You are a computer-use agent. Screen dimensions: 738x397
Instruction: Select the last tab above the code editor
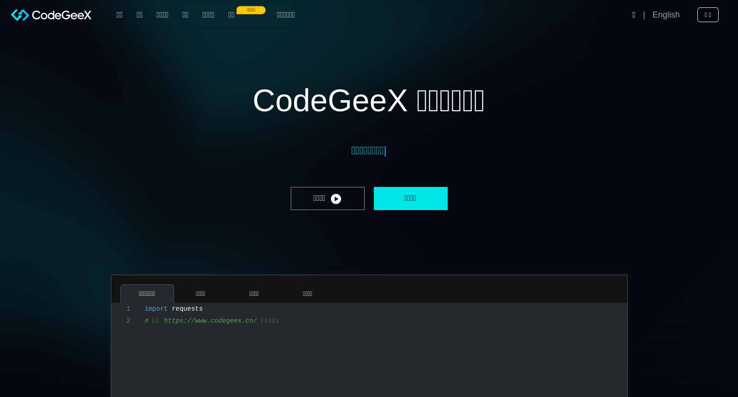coord(307,294)
